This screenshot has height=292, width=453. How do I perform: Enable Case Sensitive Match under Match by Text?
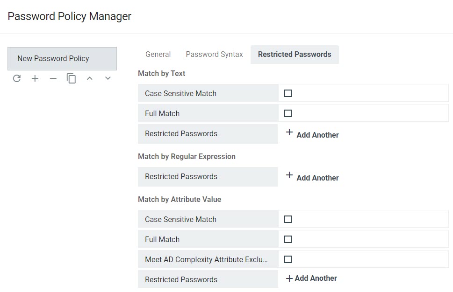[288, 93]
